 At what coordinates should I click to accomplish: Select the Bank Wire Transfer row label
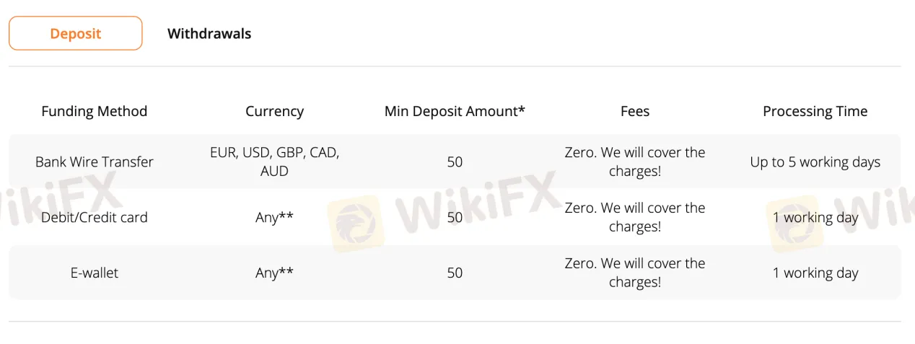(95, 162)
